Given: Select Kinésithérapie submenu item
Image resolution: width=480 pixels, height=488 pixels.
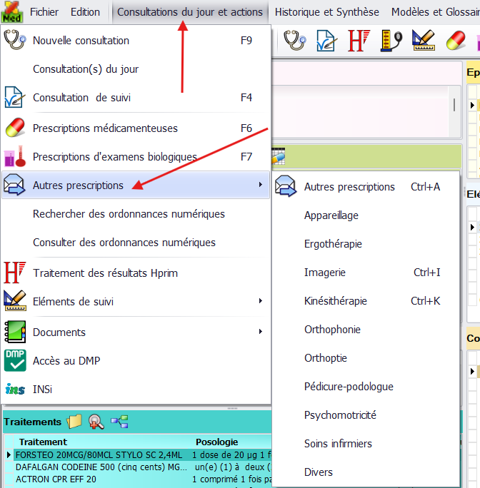Looking at the screenshot, I should click(366, 301).
